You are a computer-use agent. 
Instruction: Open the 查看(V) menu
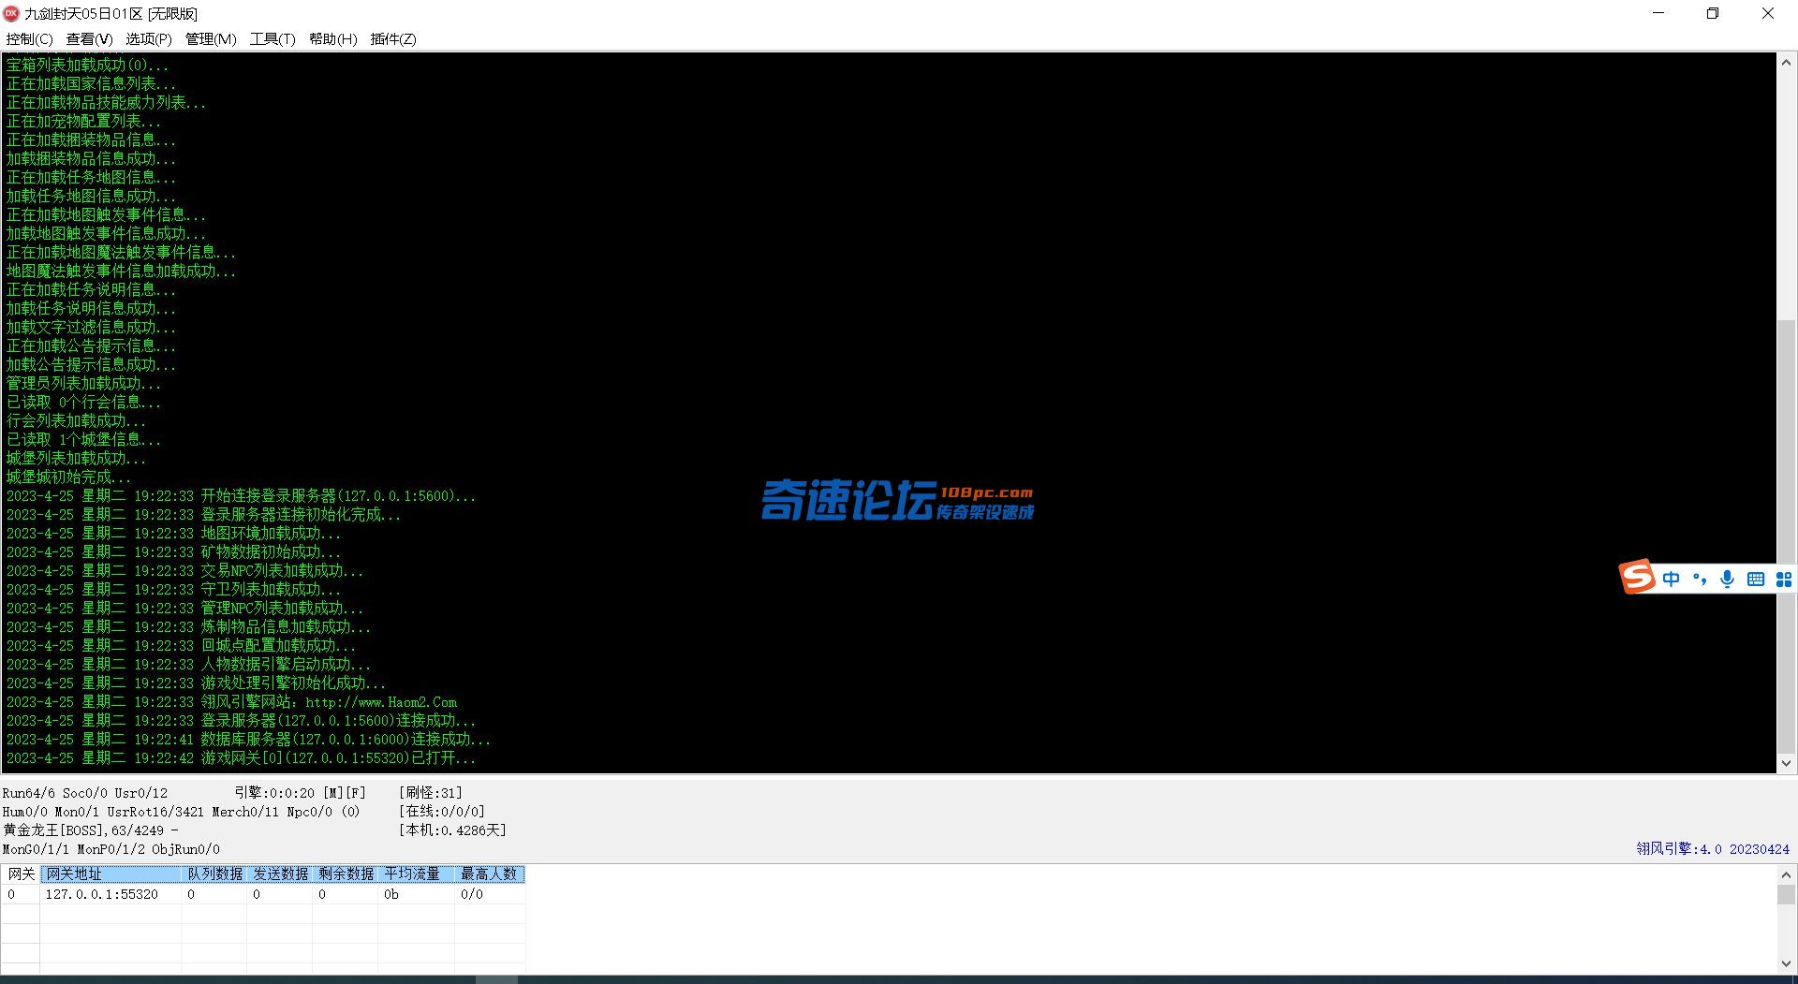(89, 39)
